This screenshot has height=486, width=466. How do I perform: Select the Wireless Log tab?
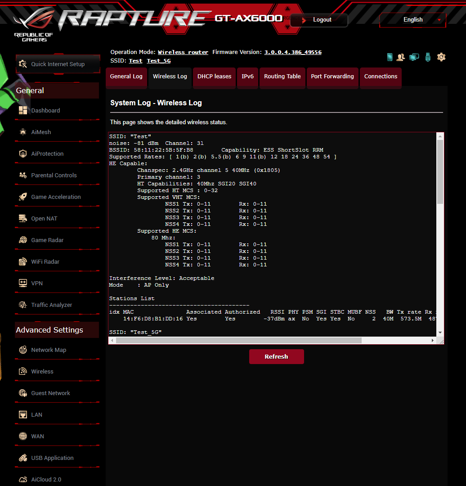[x=170, y=76]
